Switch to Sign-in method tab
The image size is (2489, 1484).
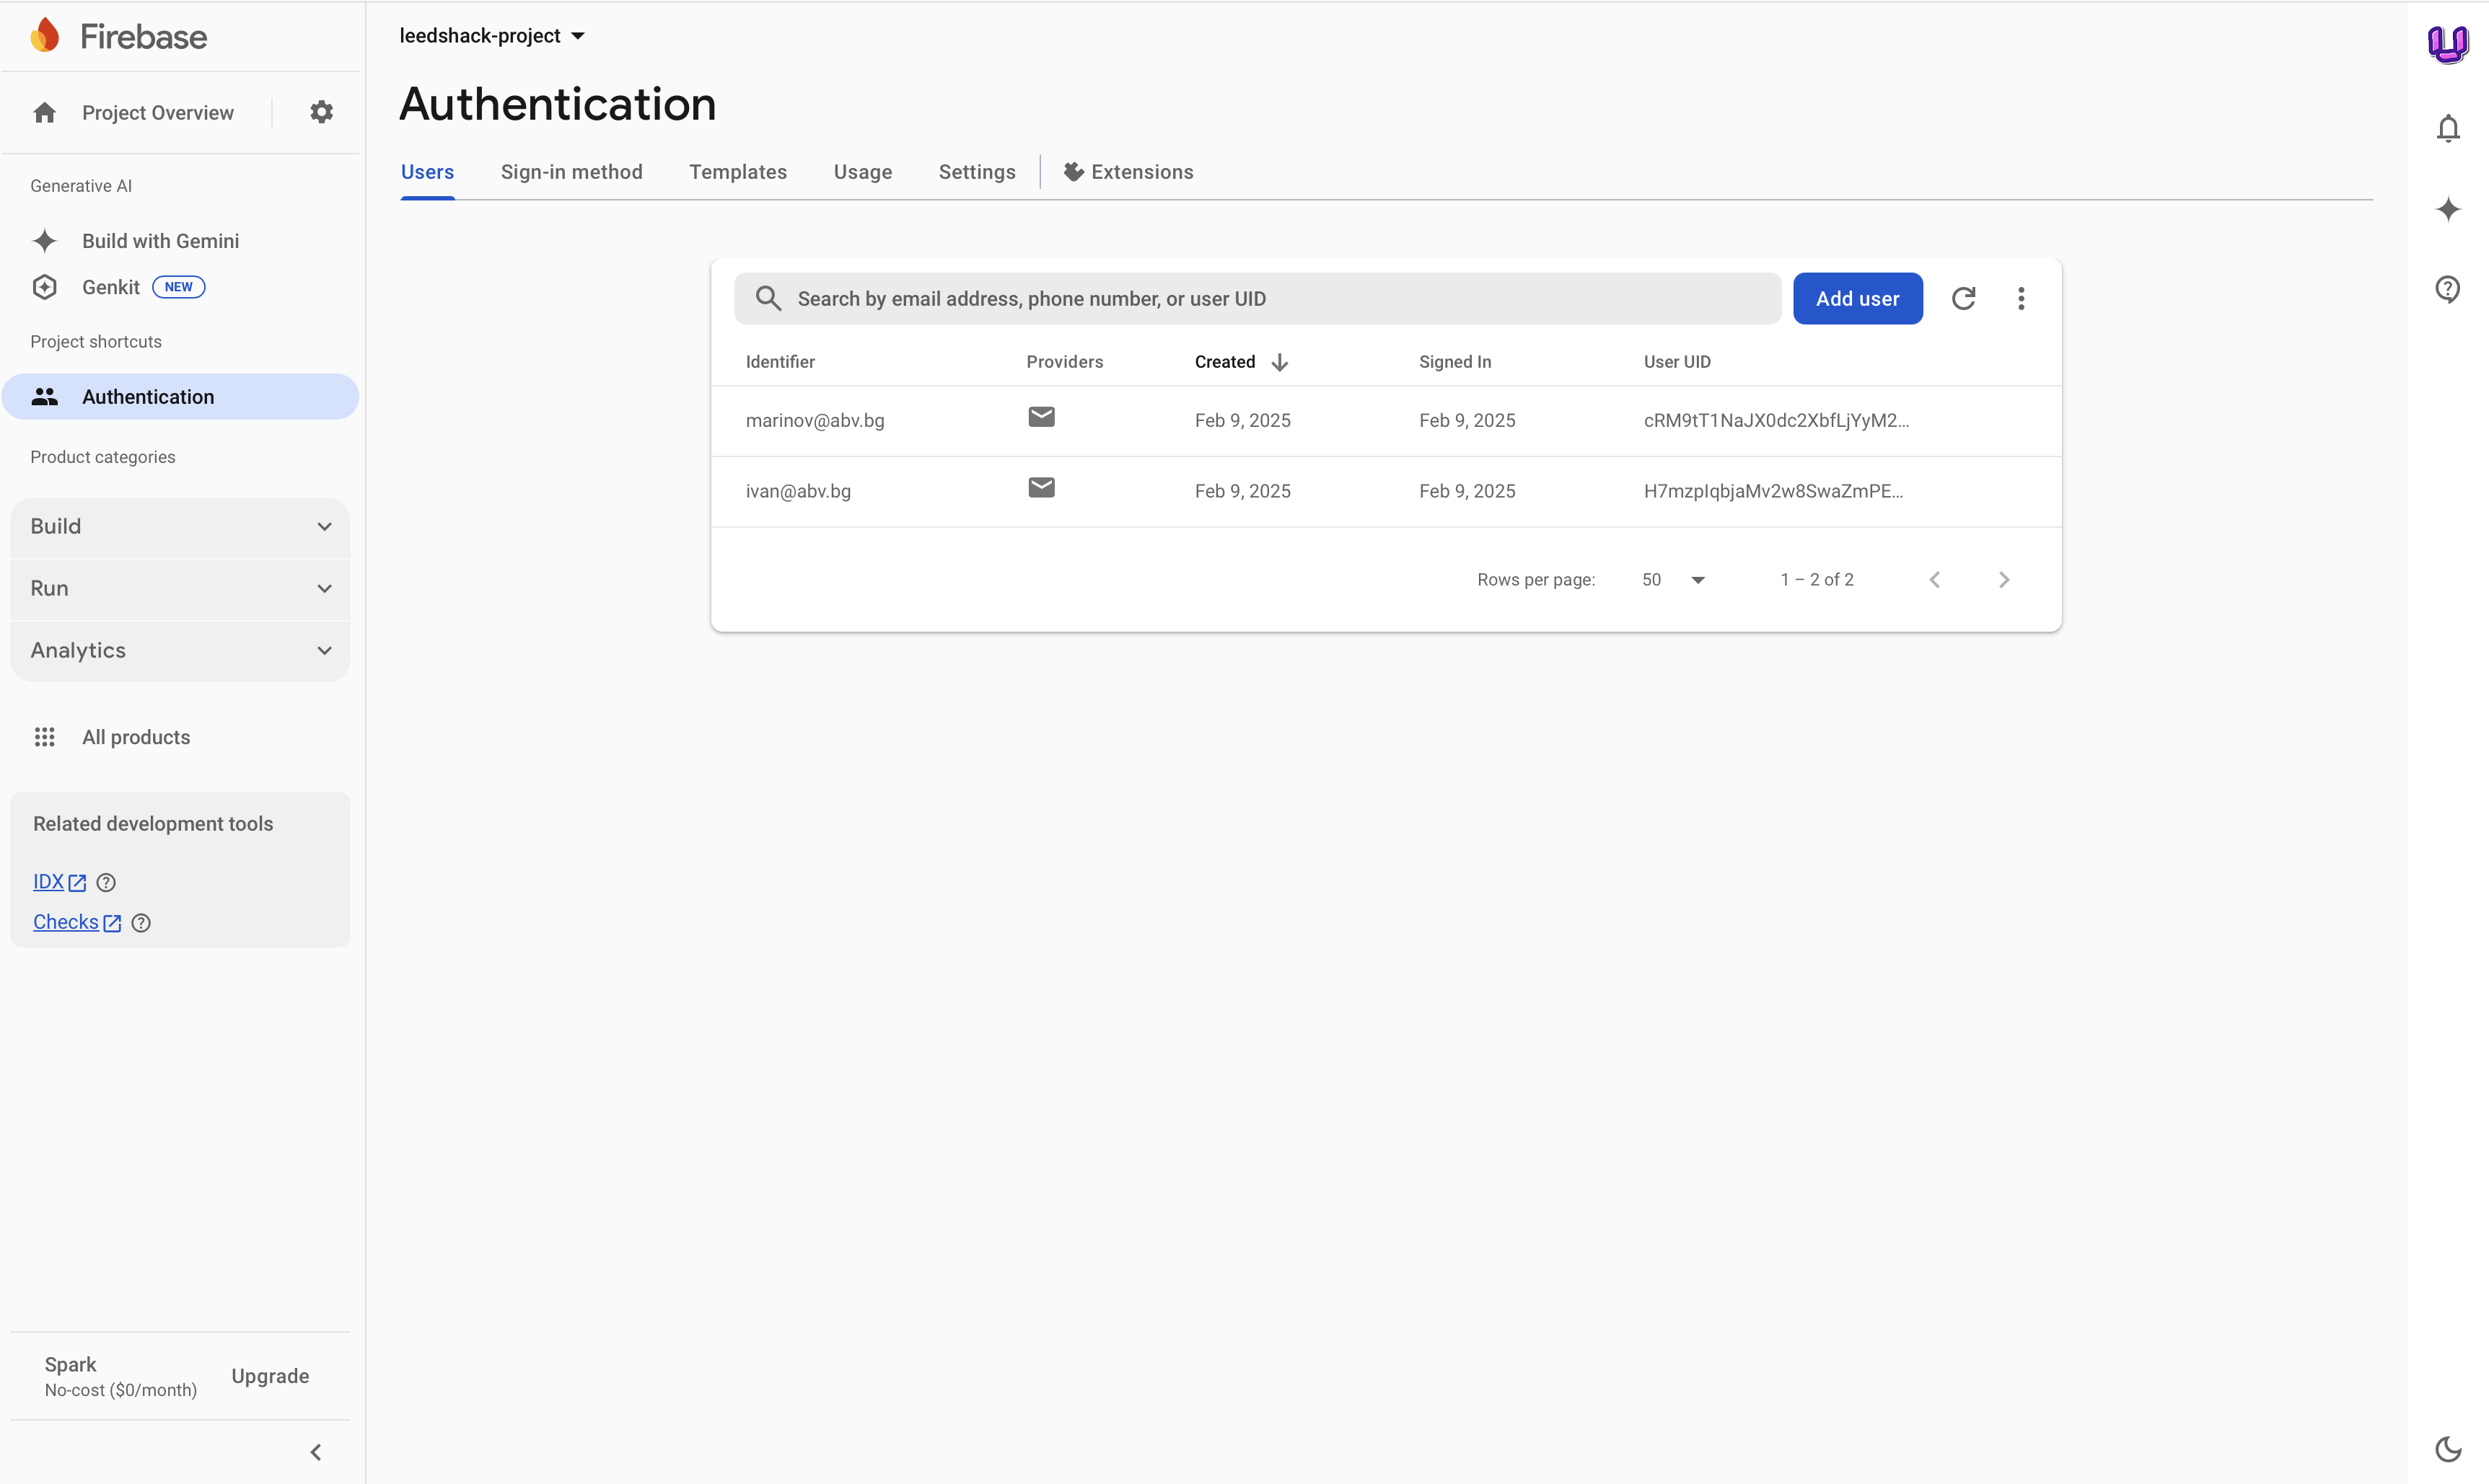click(571, 172)
